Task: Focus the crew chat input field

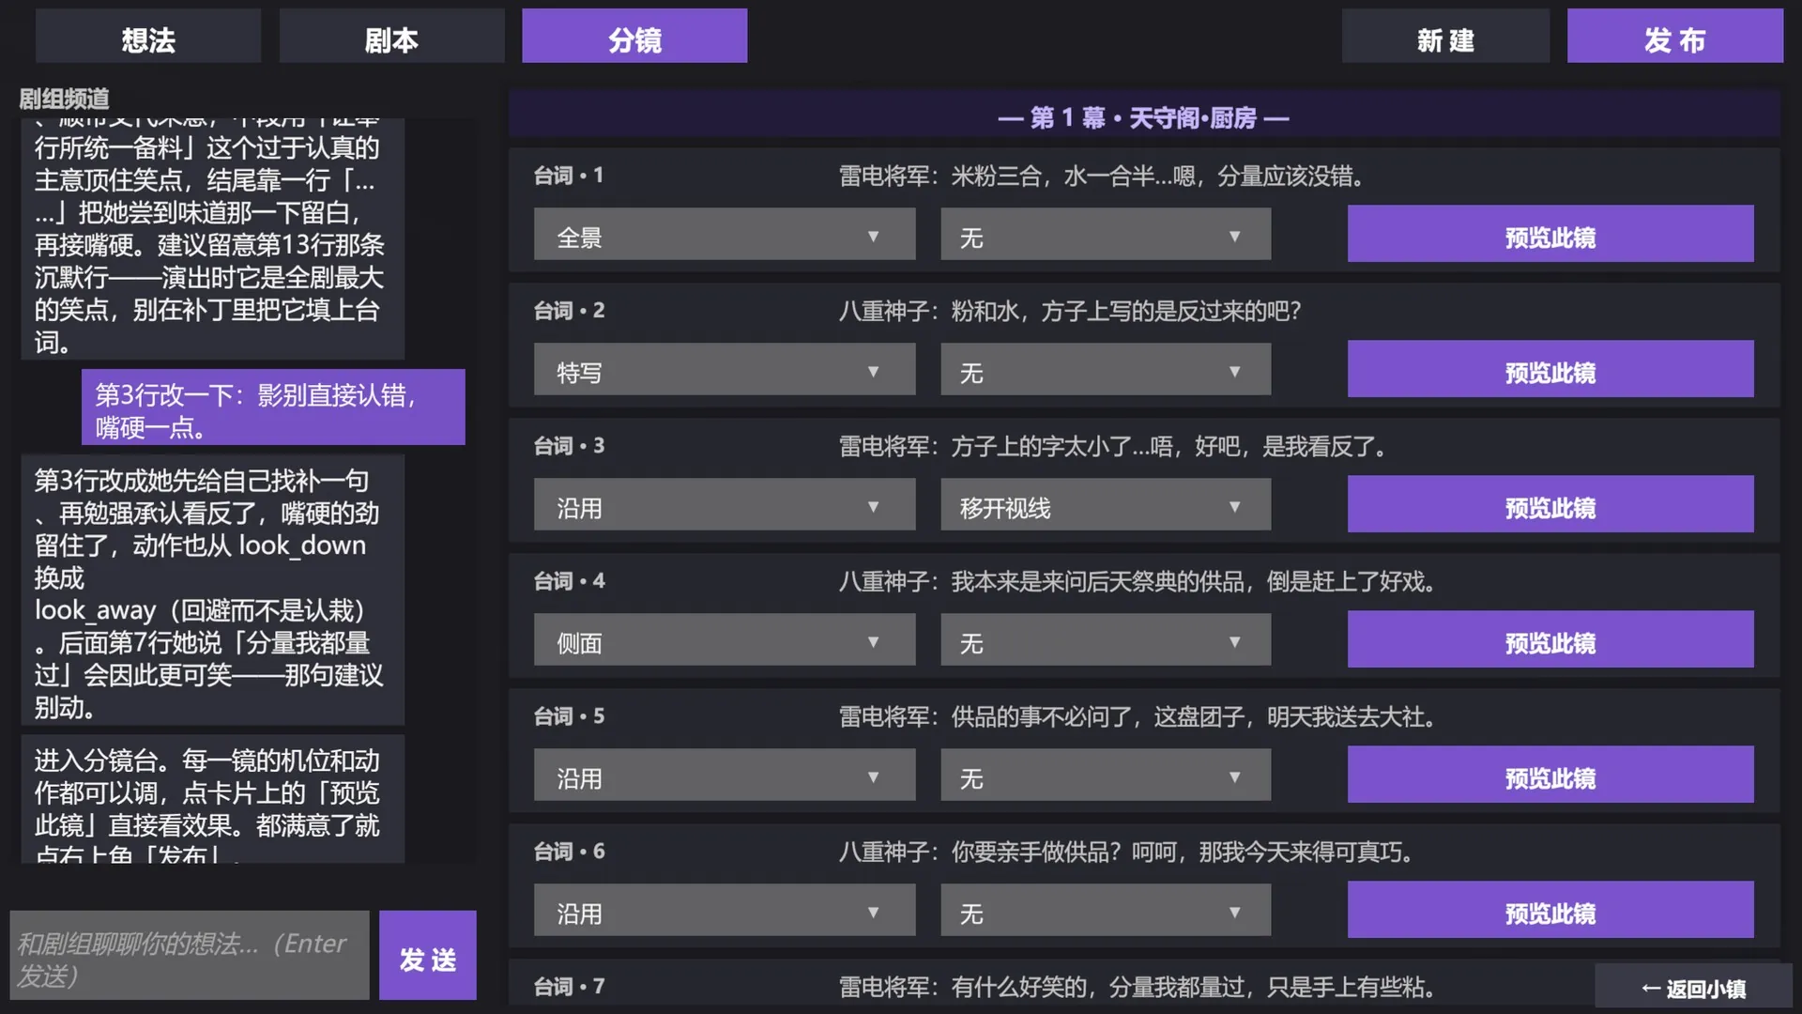Action: coord(190,956)
